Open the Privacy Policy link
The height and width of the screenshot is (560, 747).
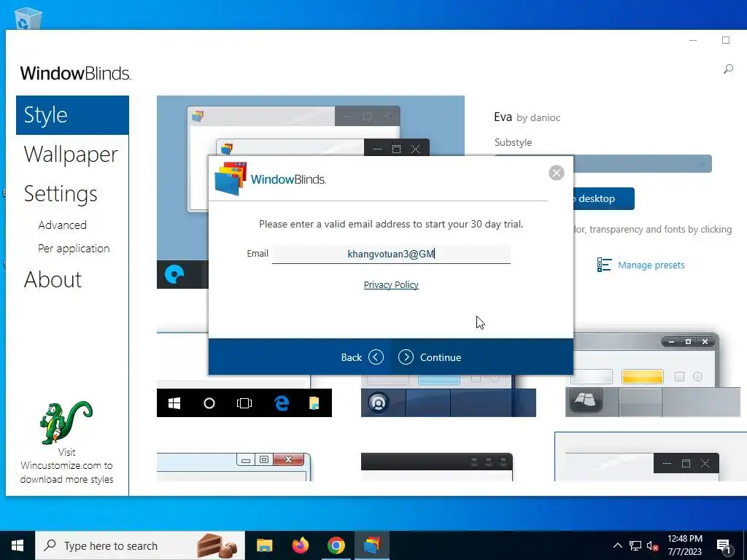coord(391,285)
